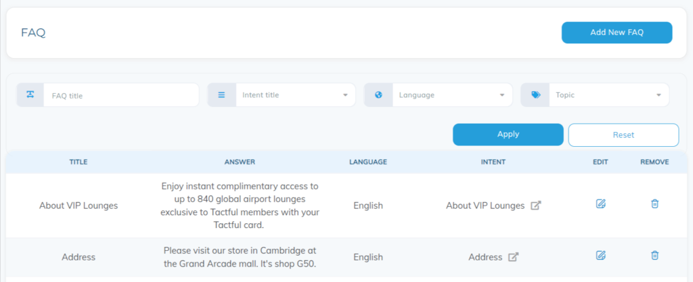The height and width of the screenshot is (282, 693).
Task: Open the About VIP Lounges intent text
Action: [485, 206]
